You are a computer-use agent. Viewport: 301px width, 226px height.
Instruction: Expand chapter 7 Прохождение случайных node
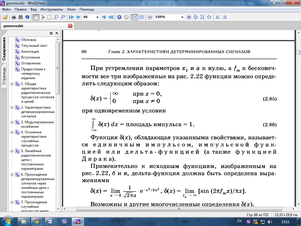click(12, 202)
